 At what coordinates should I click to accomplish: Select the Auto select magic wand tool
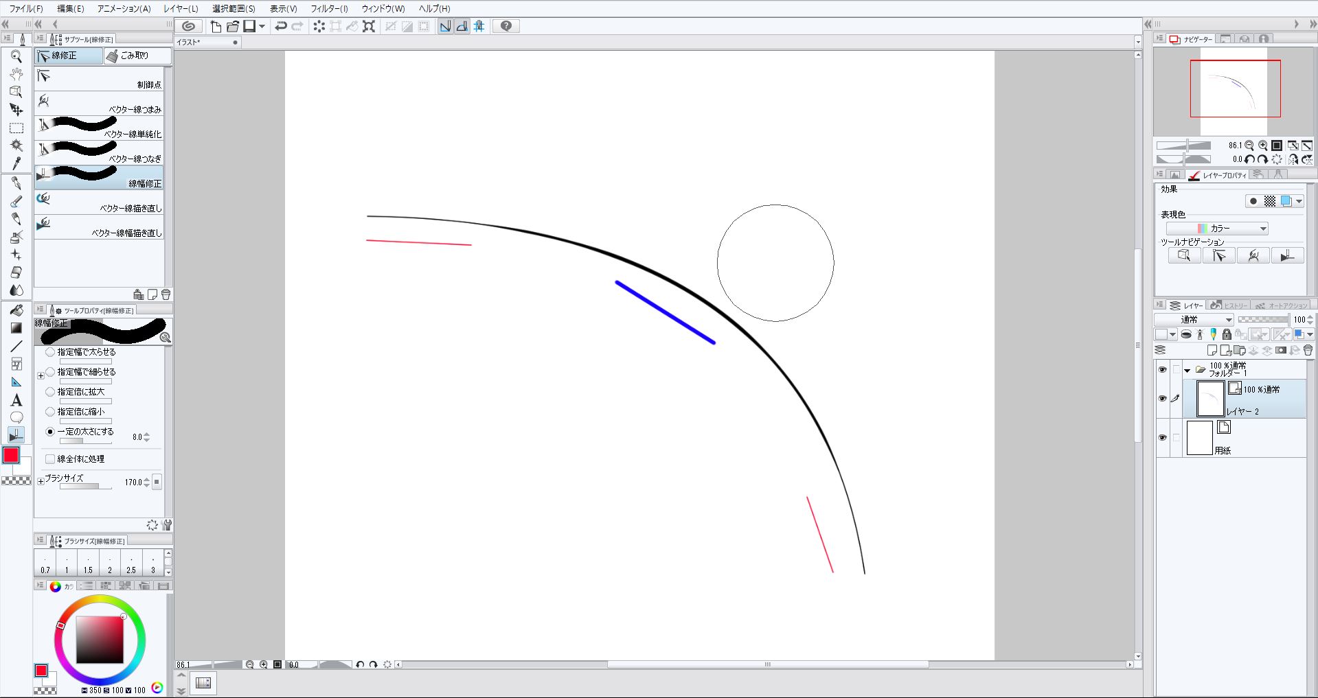16,146
